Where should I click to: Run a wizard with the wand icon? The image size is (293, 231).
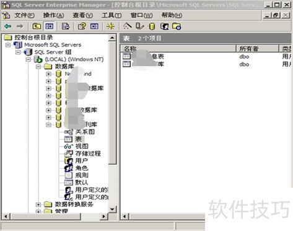coord(127,26)
